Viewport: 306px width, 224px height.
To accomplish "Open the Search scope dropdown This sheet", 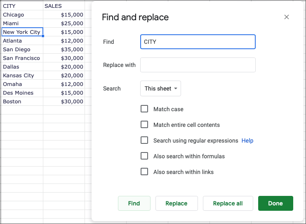I will 160,88.
